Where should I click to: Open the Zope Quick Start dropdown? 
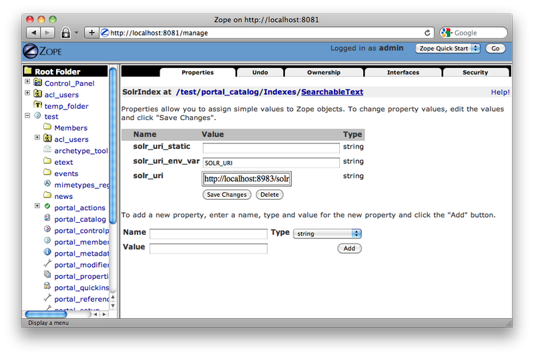tap(448, 48)
